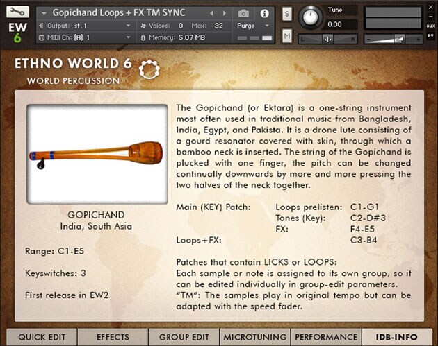Click the instrument name Gopichand Loops + FX TM SYNC
The width and height of the screenshot is (438, 346).
click(x=119, y=12)
